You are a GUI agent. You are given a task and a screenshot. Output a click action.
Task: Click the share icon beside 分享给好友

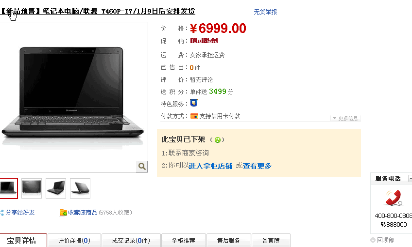pyautogui.click(x=2, y=213)
